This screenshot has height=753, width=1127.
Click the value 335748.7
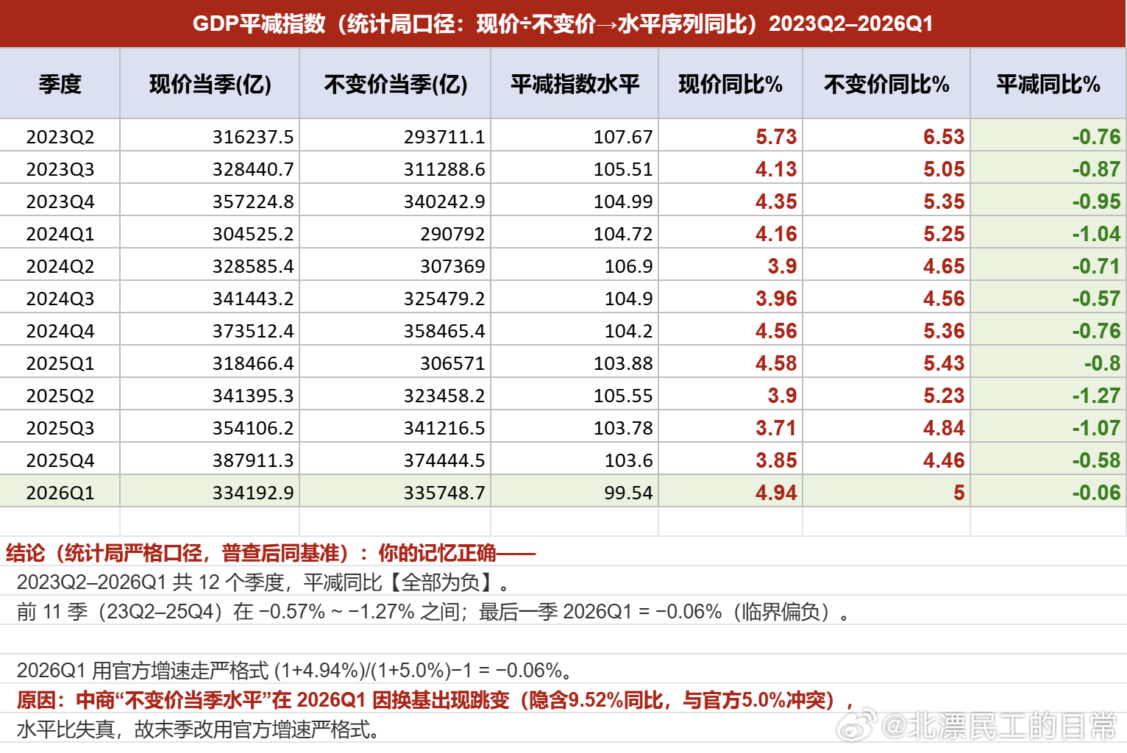pos(444,493)
